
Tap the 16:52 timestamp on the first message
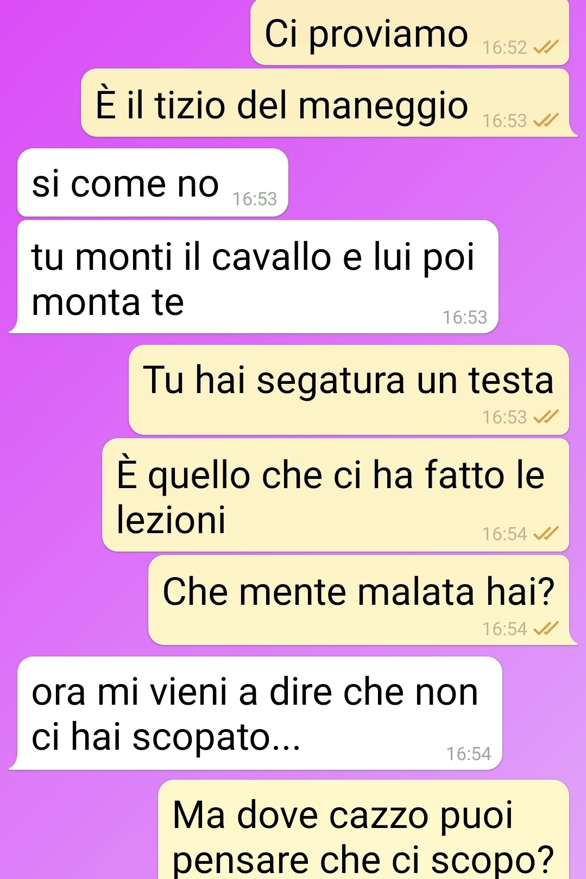(x=505, y=48)
